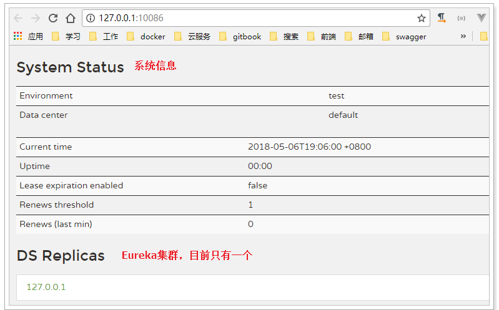This screenshot has height=310, width=499.
Task: Open the other bookmarks folder at bar end
Action: pyautogui.click(x=484, y=37)
